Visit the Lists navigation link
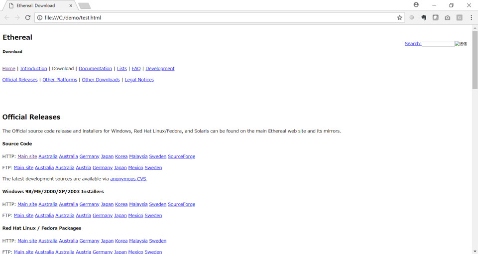The image size is (478, 254). 122,69
